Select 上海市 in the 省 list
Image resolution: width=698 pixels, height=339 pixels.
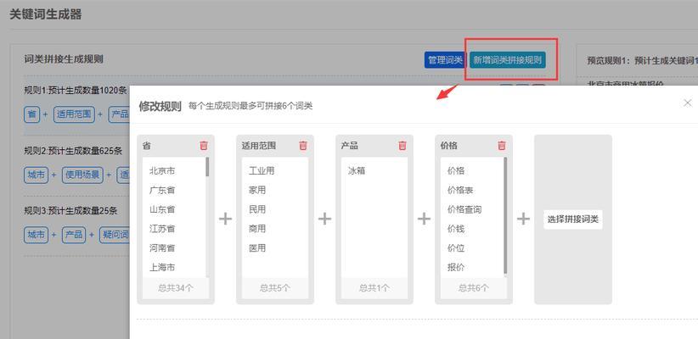pyautogui.click(x=162, y=268)
